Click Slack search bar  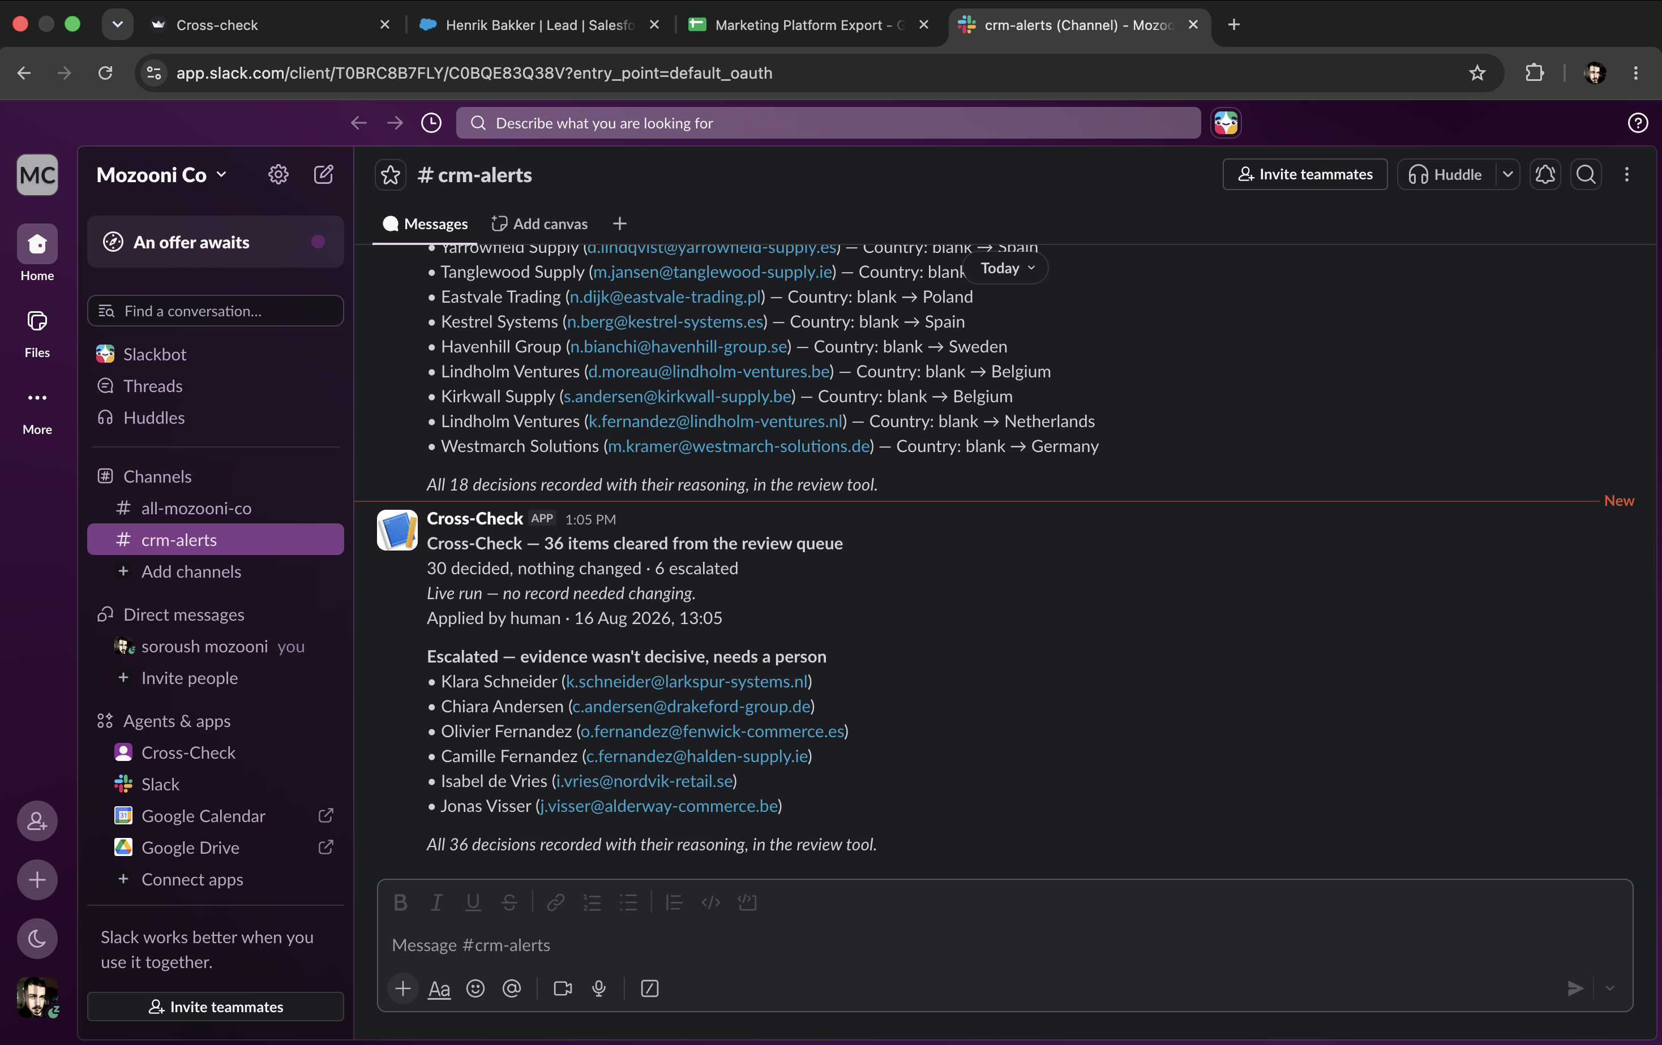[x=828, y=123]
